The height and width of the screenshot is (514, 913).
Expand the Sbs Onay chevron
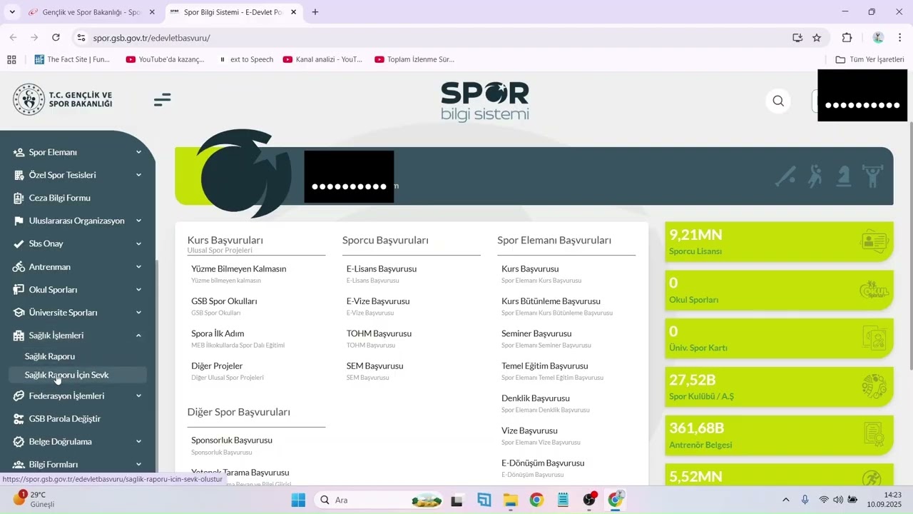click(138, 243)
